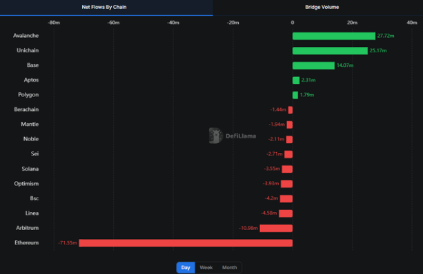Select the Month timeframe button
Viewport: 423px width, 274px height.
coord(230,268)
